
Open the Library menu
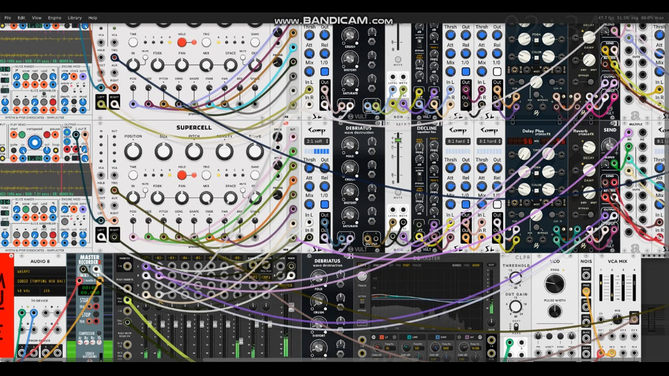point(75,18)
